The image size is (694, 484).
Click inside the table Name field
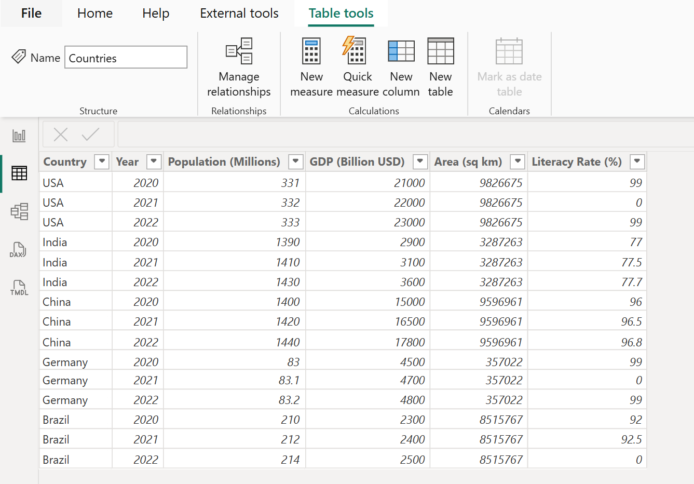[x=126, y=58]
